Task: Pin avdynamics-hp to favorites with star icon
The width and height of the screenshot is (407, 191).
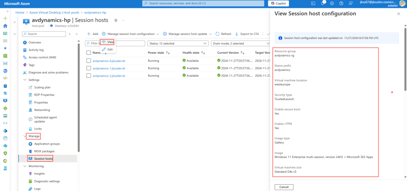Action: [116, 20]
